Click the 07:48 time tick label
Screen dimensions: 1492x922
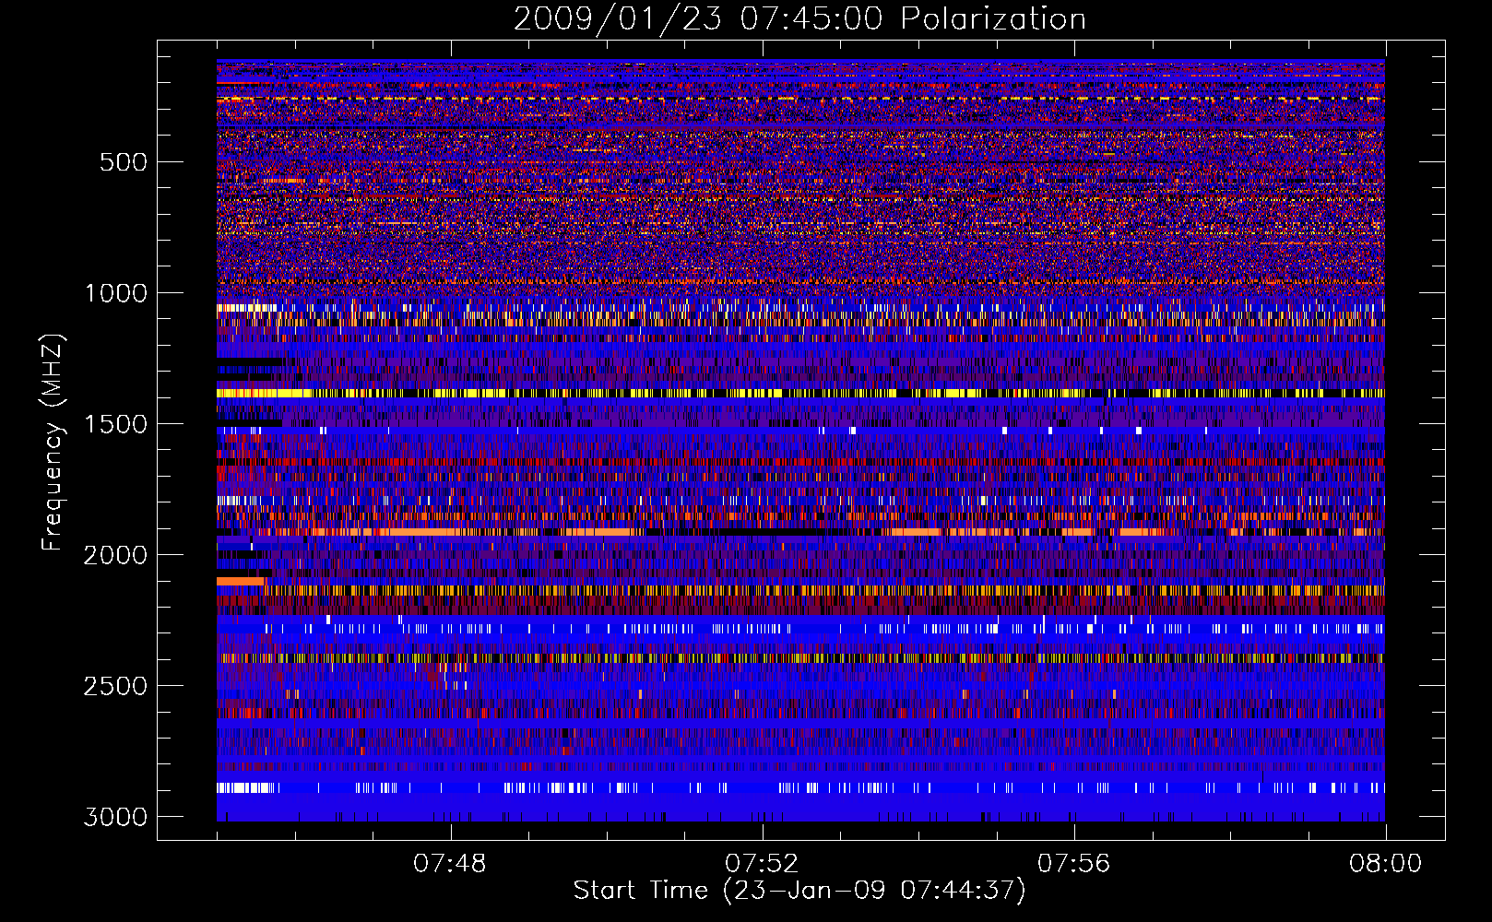click(x=450, y=864)
